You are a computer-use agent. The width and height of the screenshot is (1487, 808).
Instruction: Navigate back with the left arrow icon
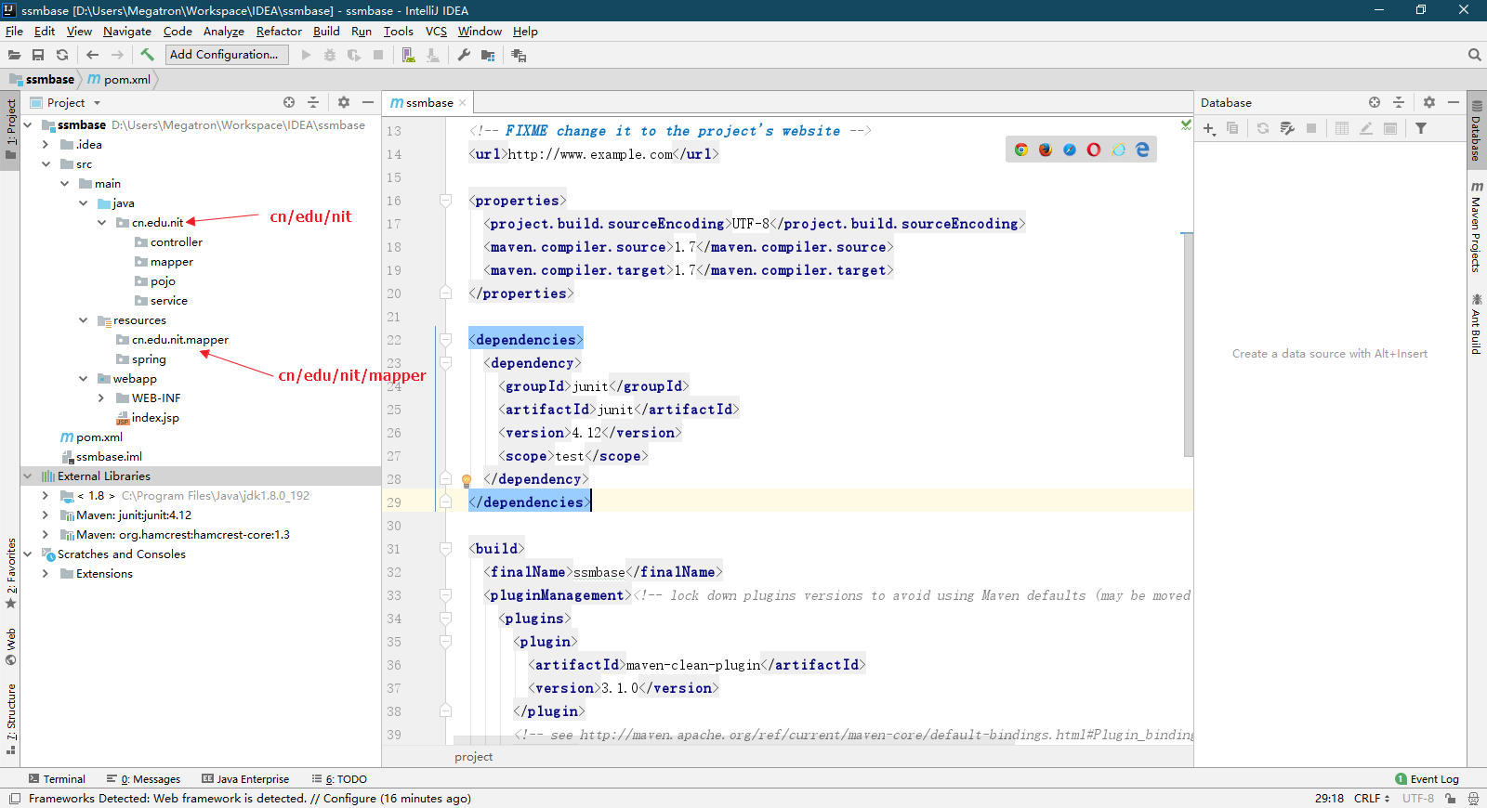tap(92, 55)
